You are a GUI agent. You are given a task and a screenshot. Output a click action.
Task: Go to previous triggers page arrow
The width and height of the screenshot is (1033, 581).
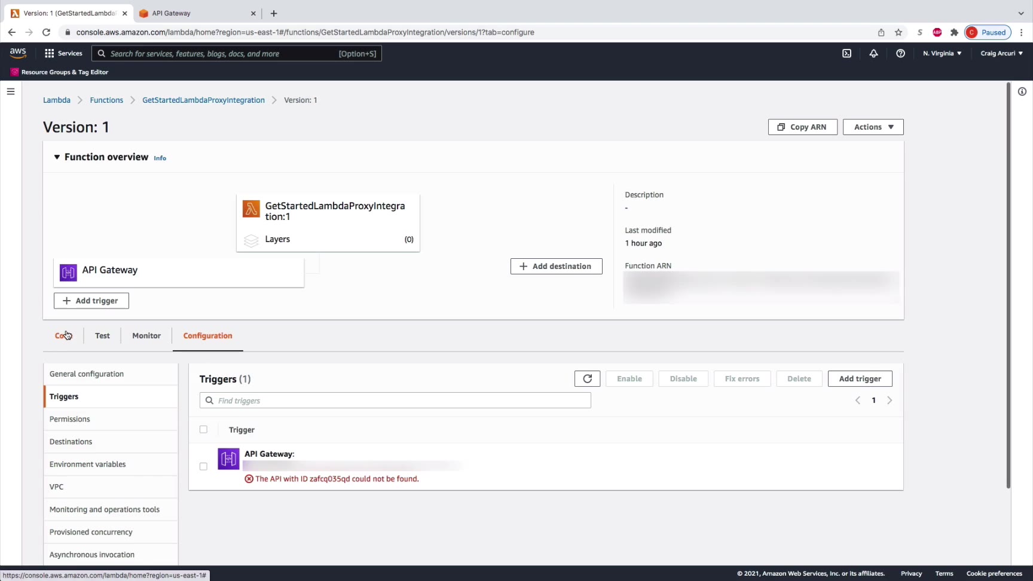click(858, 400)
